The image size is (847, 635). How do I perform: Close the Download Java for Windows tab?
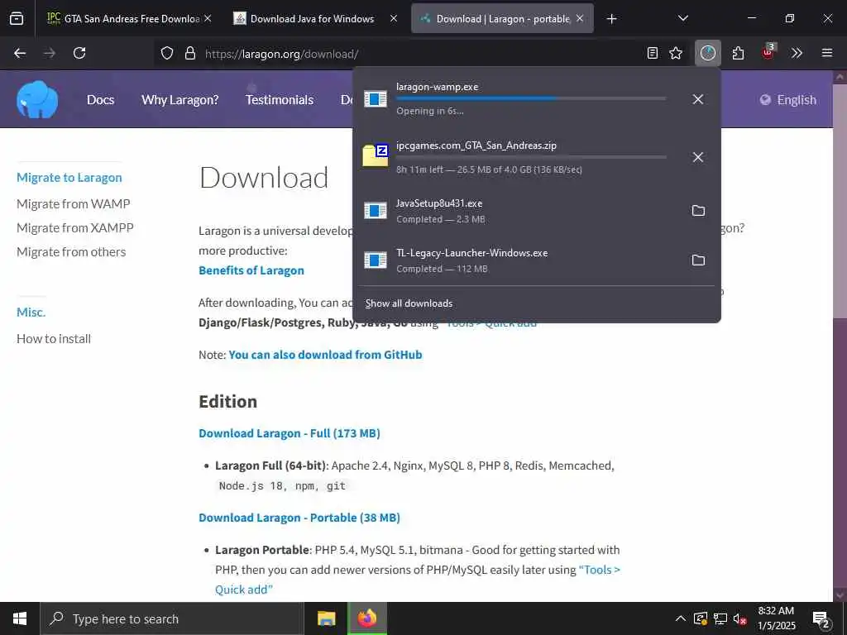(394, 19)
